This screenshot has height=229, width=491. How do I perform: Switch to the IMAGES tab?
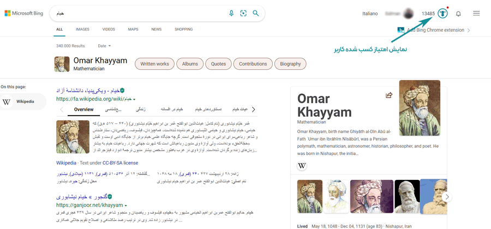pos(82,29)
